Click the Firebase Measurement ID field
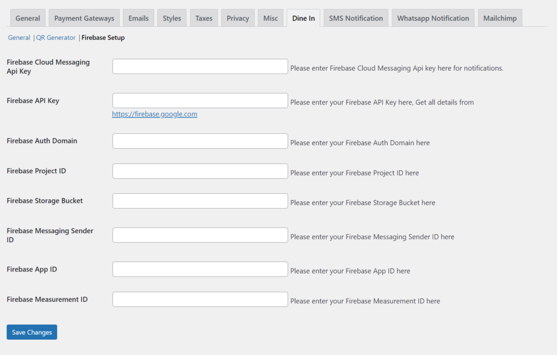 [x=200, y=299]
